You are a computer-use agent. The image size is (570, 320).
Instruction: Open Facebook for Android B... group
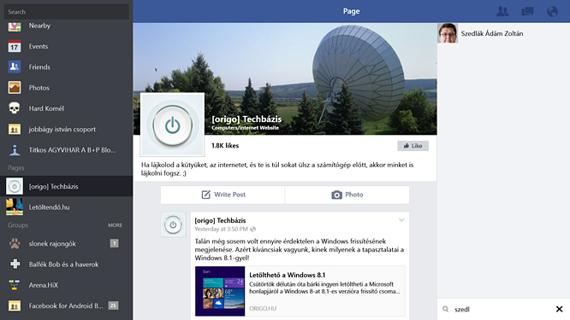pyautogui.click(x=66, y=305)
